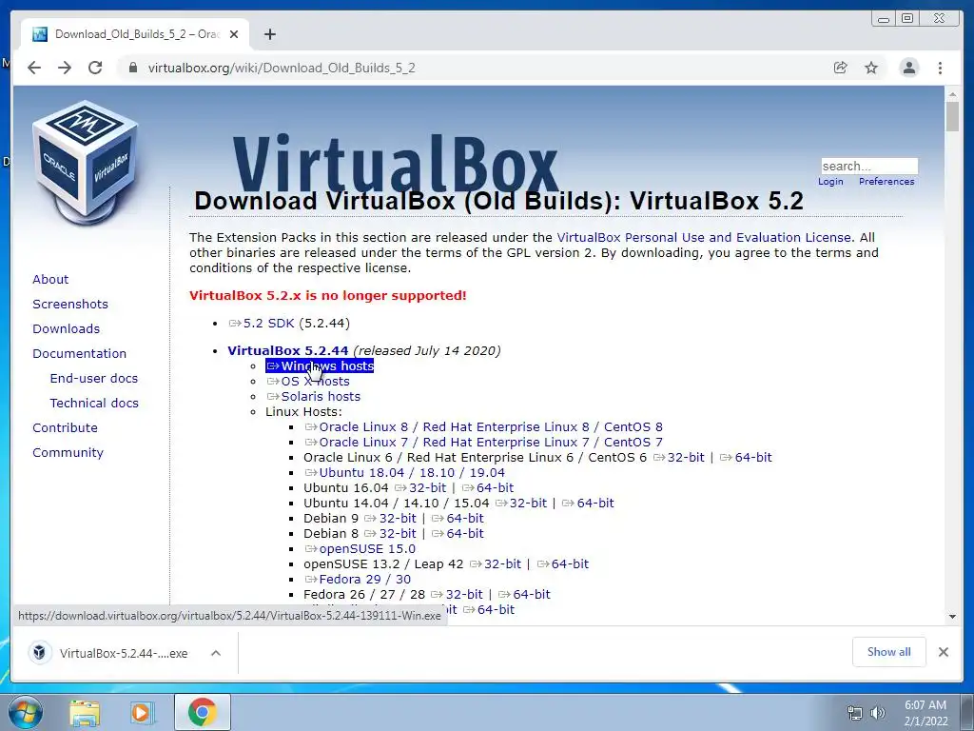This screenshot has height=731, width=974.
Task: Download Fedora 26/27/28 64-bit package
Action: click(524, 594)
